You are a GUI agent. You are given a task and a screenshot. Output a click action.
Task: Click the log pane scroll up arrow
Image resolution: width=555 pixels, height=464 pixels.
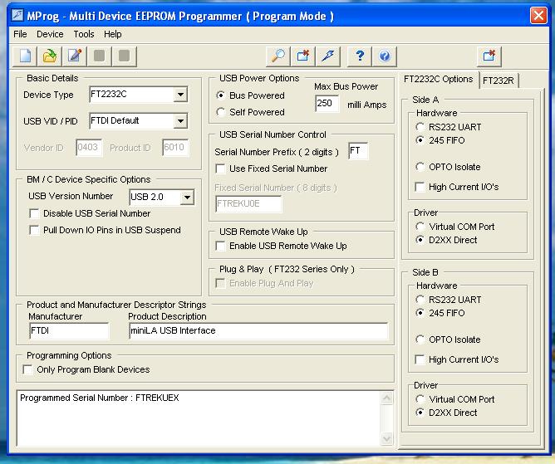386,398
